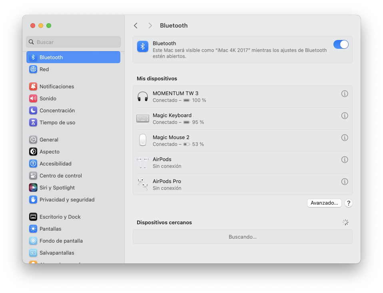Click the AirPods Pro device icon
Viewport: 383px width, 293px height.
pyautogui.click(x=143, y=184)
